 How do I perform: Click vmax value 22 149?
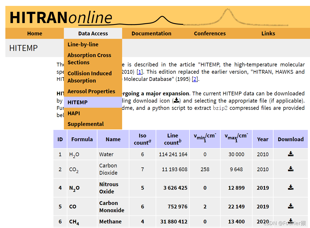tap(236, 207)
